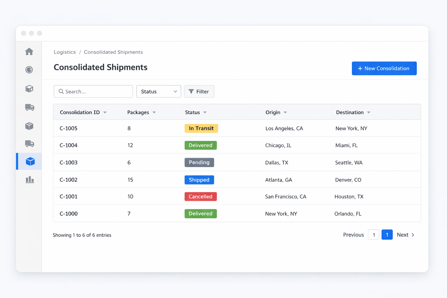Sort by Consolidation ID column arrow
Viewport: 447px width, 298px height.
pos(105,113)
